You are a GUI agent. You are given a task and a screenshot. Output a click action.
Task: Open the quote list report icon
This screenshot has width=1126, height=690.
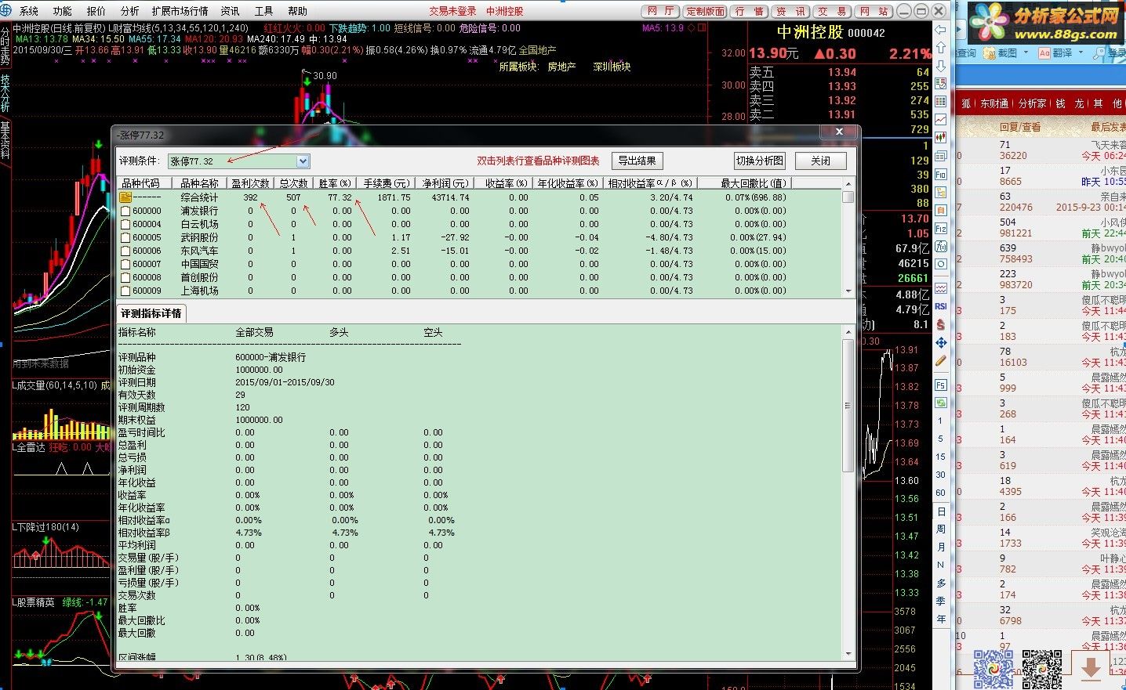click(x=940, y=83)
